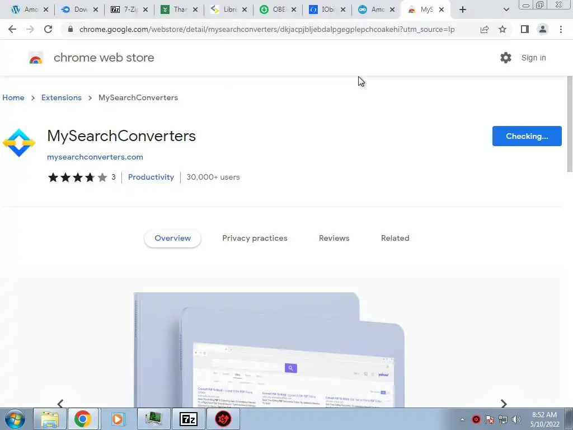The width and height of the screenshot is (573, 430).
Task: Open the red gear taskbar application
Action: (223, 419)
